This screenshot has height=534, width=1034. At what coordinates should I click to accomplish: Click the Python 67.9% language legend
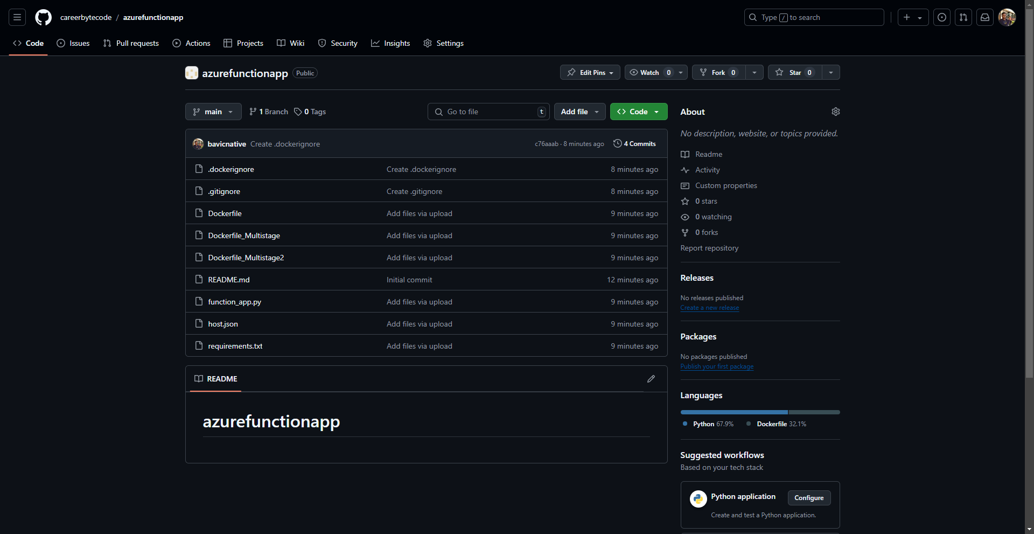pos(708,424)
